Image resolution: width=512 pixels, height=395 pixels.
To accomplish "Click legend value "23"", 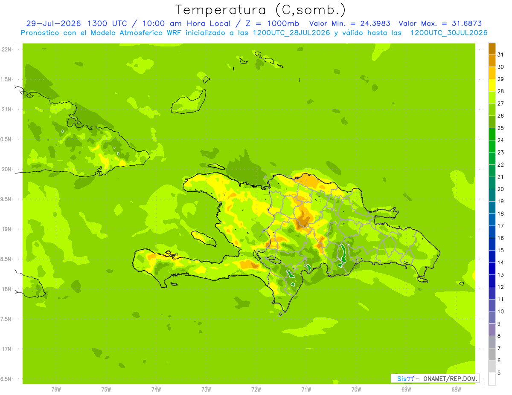I will click(x=501, y=152).
